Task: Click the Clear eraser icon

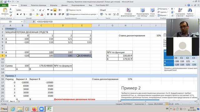Action: click(x=172, y=15)
